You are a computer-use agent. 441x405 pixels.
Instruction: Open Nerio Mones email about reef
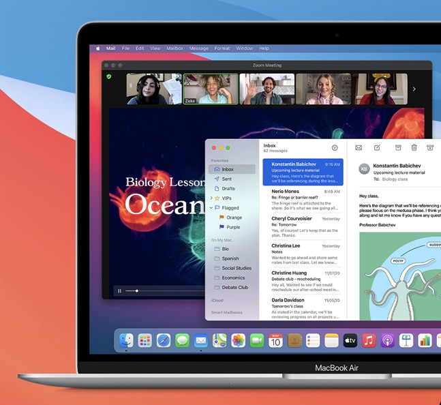coord(303,199)
